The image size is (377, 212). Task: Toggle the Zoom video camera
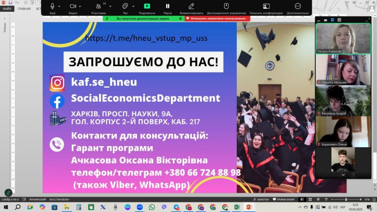click(73, 6)
